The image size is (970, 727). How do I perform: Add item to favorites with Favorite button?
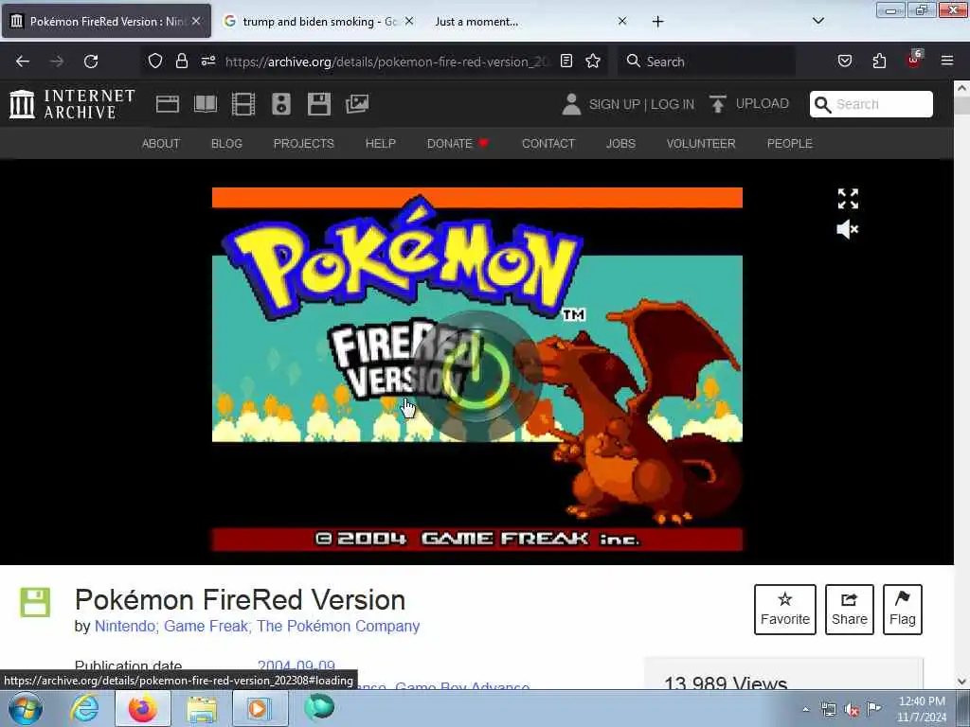[785, 610]
